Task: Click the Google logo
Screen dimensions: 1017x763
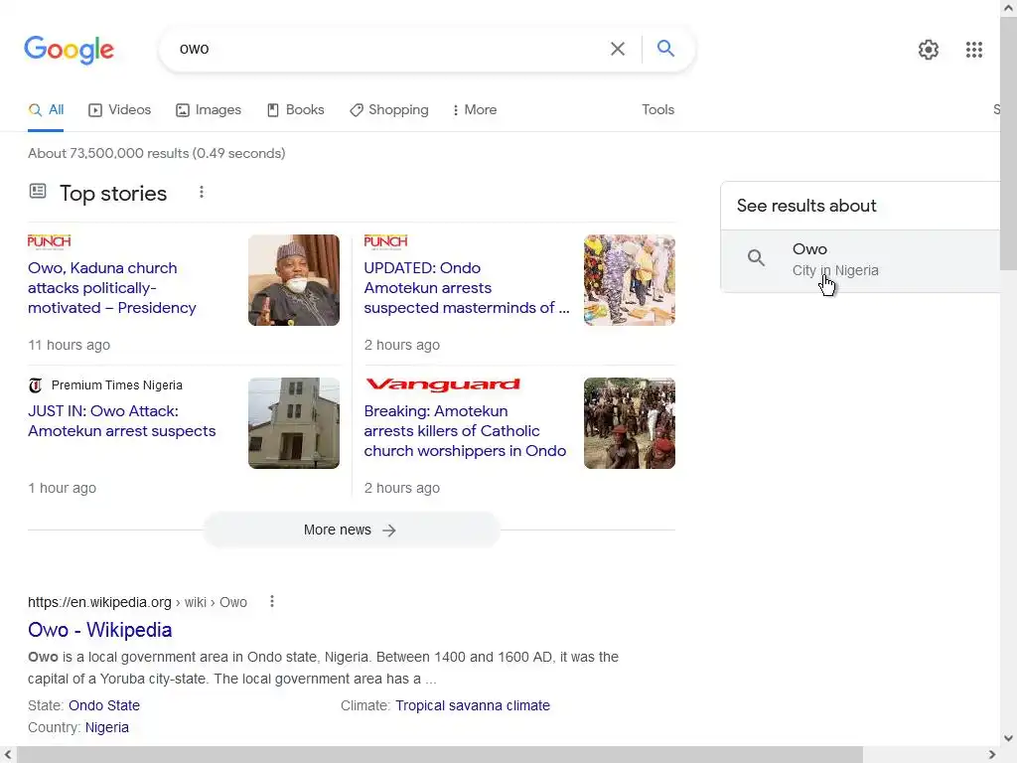Action: [x=69, y=50]
